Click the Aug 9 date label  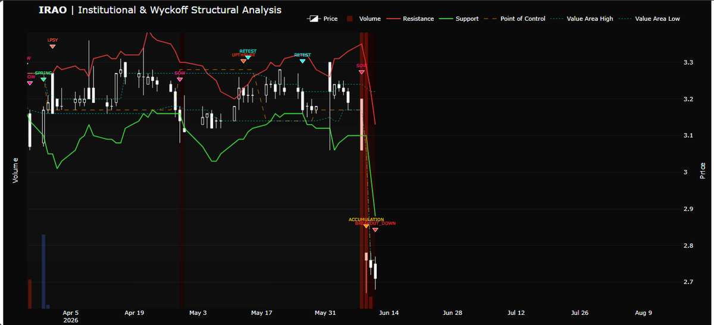tap(643, 313)
